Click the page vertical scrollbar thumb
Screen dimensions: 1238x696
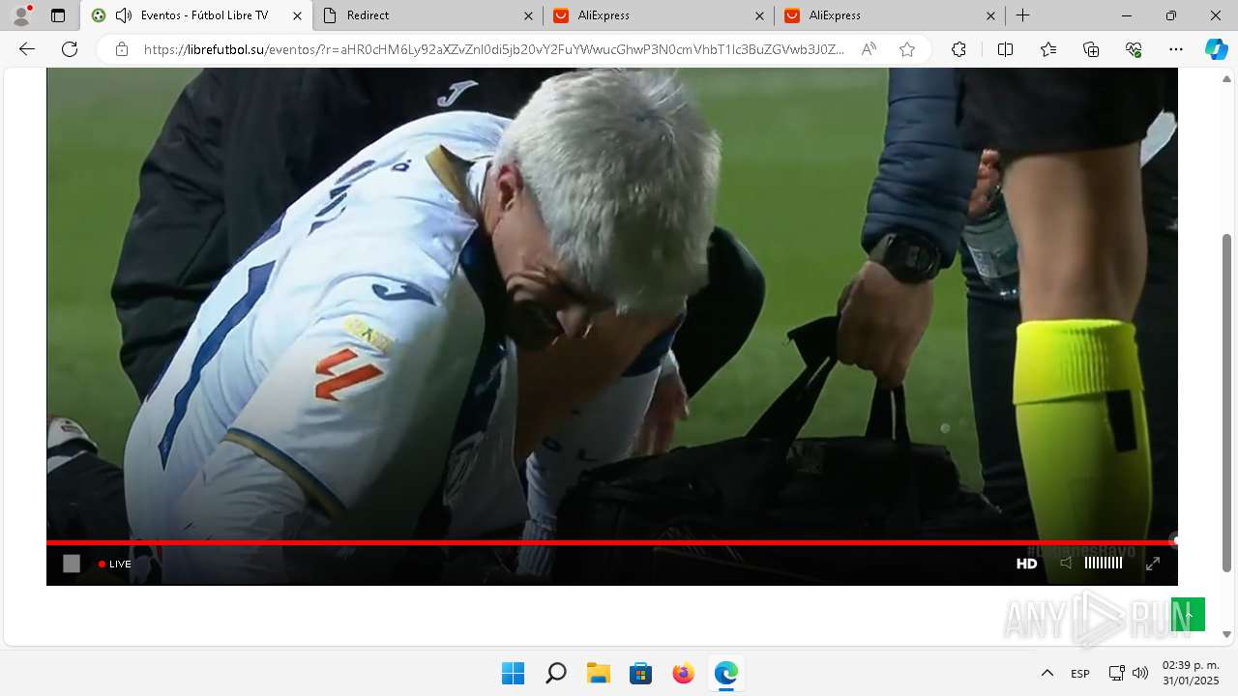tap(1227, 402)
